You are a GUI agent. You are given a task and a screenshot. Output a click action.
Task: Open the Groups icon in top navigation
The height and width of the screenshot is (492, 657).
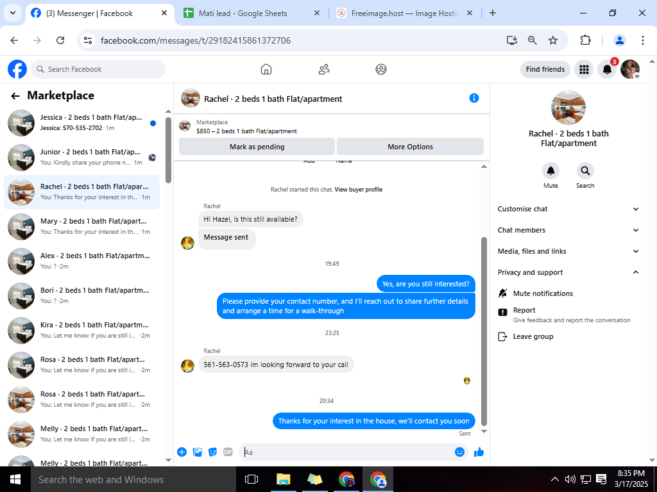tap(381, 69)
